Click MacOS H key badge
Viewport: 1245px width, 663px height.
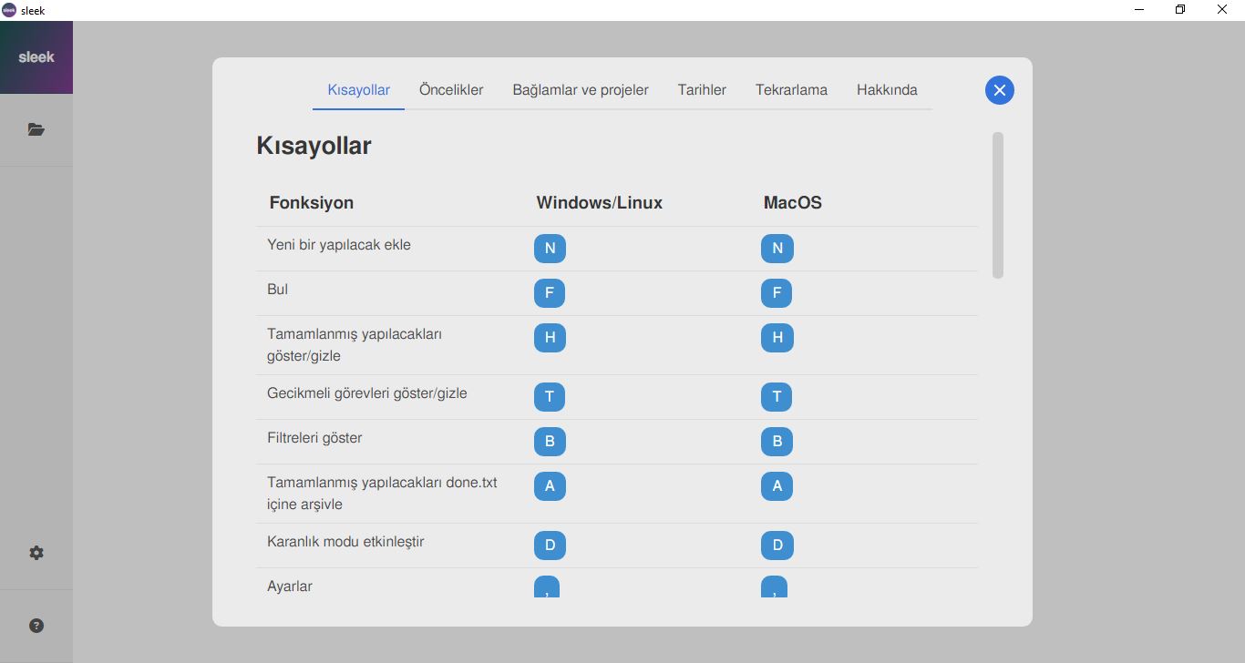point(777,338)
